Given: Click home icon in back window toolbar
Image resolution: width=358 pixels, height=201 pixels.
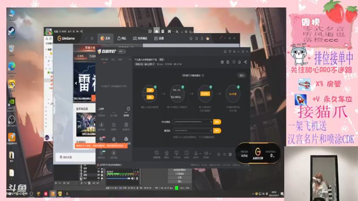Looking at the screenshot, I should [x=156, y=31].
